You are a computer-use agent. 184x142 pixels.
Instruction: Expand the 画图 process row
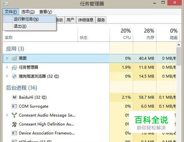point(7,58)
